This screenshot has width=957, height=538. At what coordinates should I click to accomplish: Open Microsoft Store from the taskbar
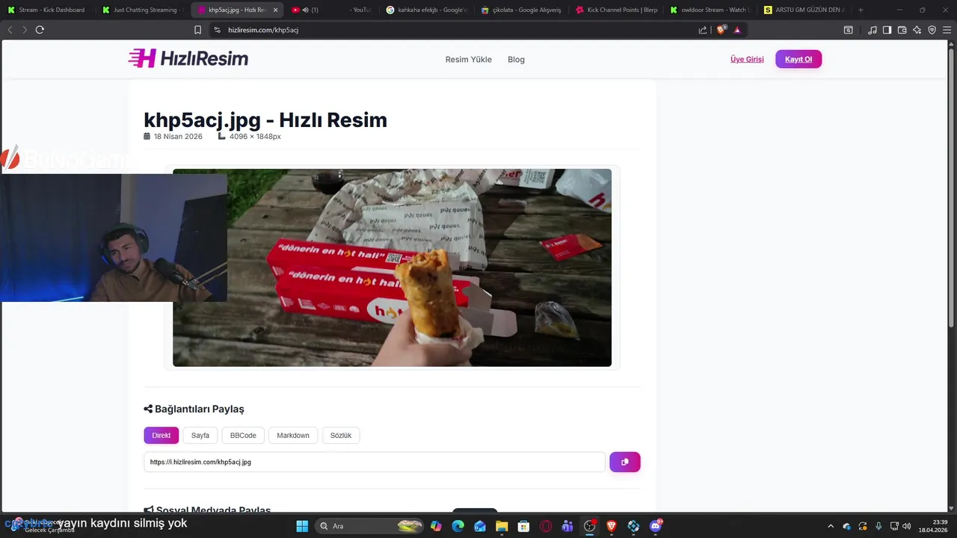tap(524, 526)
